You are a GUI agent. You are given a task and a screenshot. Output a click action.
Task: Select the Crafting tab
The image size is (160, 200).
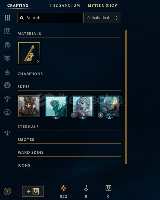(x=18, y=5)
